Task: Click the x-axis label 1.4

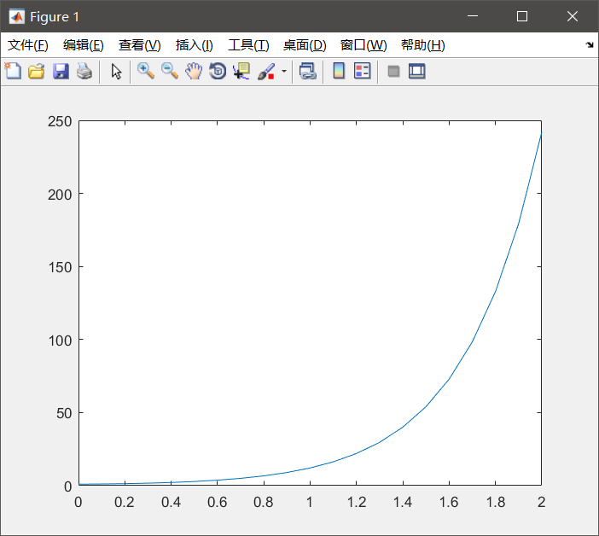Action: [403, 502]
